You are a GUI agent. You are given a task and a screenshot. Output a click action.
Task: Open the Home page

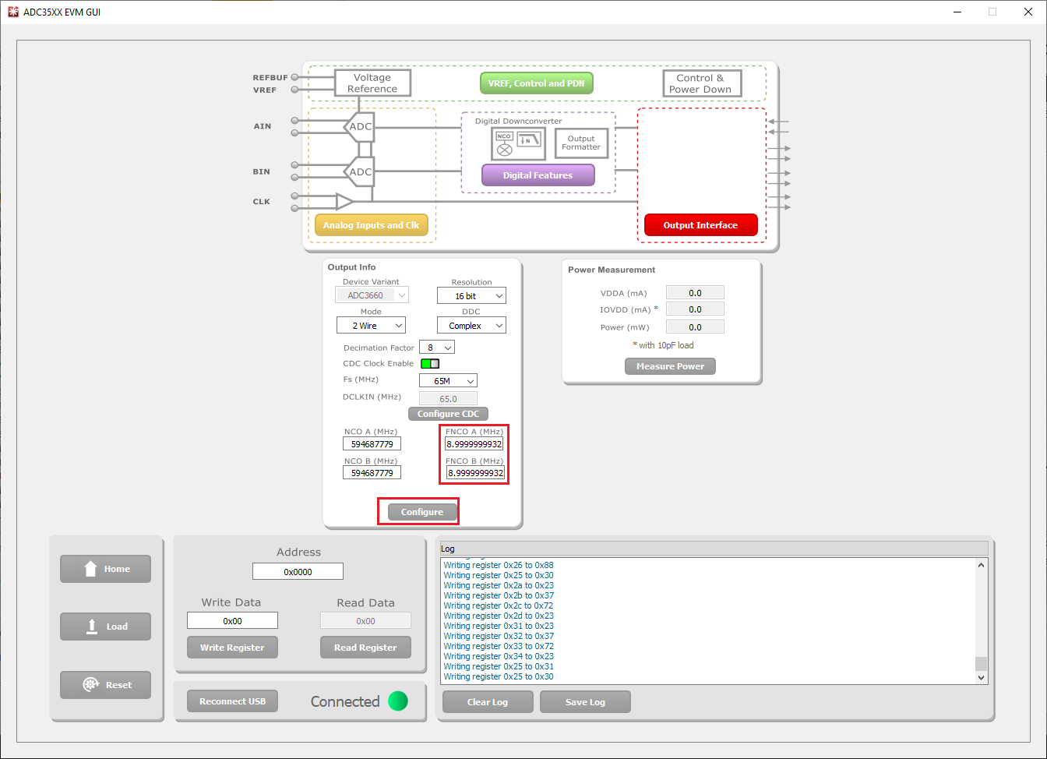click(105, 569)
